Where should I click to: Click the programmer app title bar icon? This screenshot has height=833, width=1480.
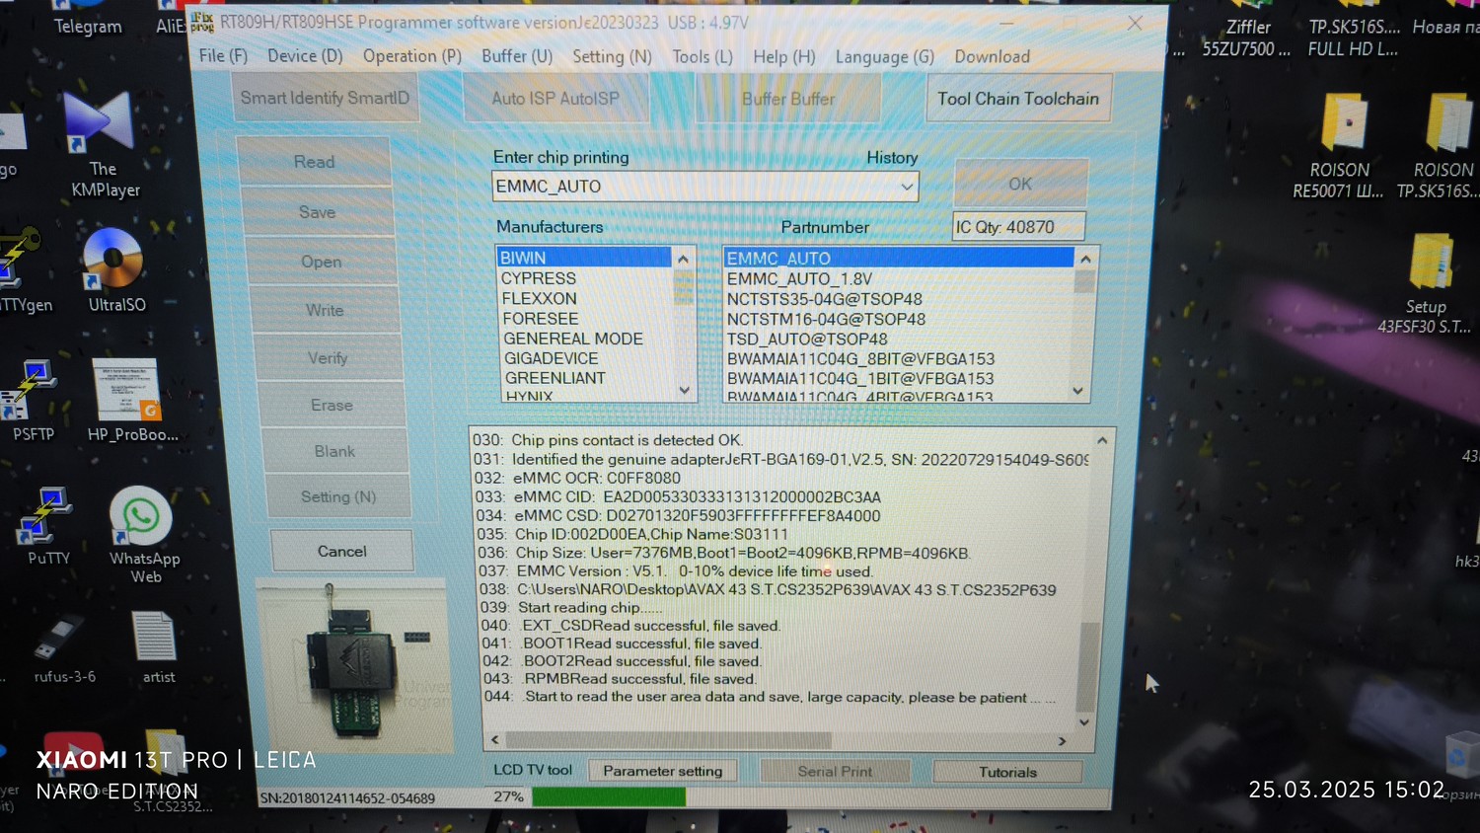pyautogui.click(x=203, y=21)
